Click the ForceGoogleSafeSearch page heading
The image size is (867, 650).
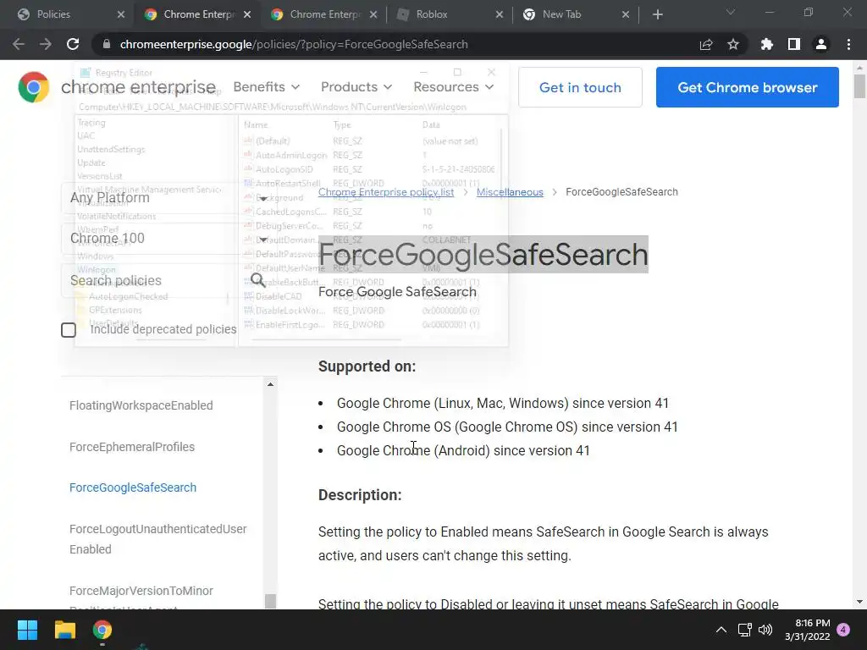[483, 255]
